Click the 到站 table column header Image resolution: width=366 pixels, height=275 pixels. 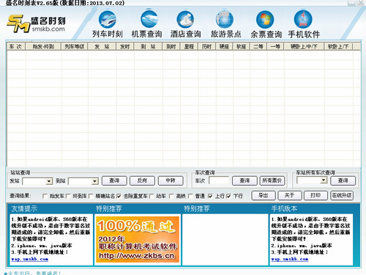click(148, 46)
